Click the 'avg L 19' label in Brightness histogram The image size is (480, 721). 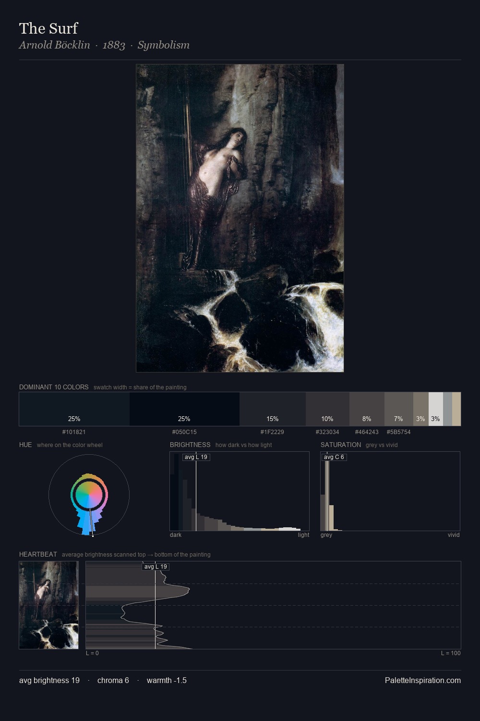click(x=196, y=457)
